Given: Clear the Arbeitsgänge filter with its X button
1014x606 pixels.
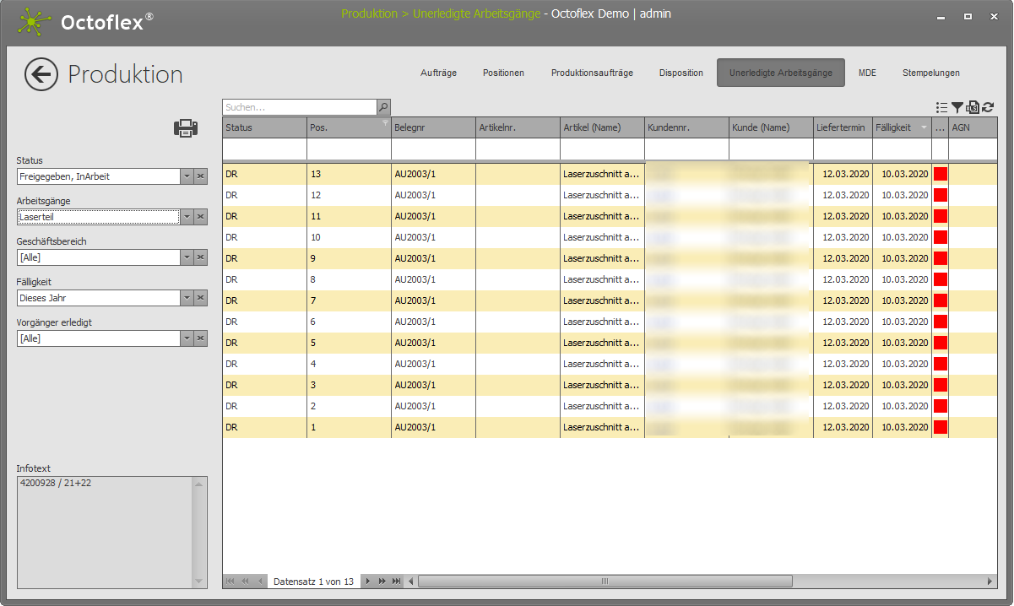Looking at the screenshot, I should coord(201,217).
